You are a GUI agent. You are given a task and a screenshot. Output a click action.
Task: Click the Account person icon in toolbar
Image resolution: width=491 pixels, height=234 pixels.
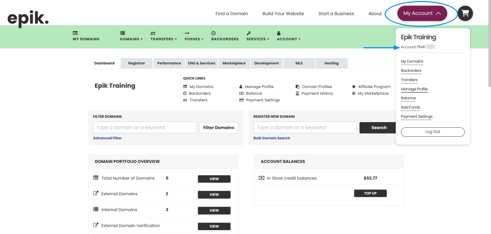coord(279,33)
